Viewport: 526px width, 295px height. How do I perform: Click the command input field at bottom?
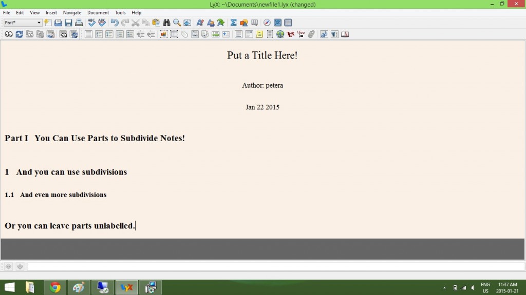click(275, 267)
